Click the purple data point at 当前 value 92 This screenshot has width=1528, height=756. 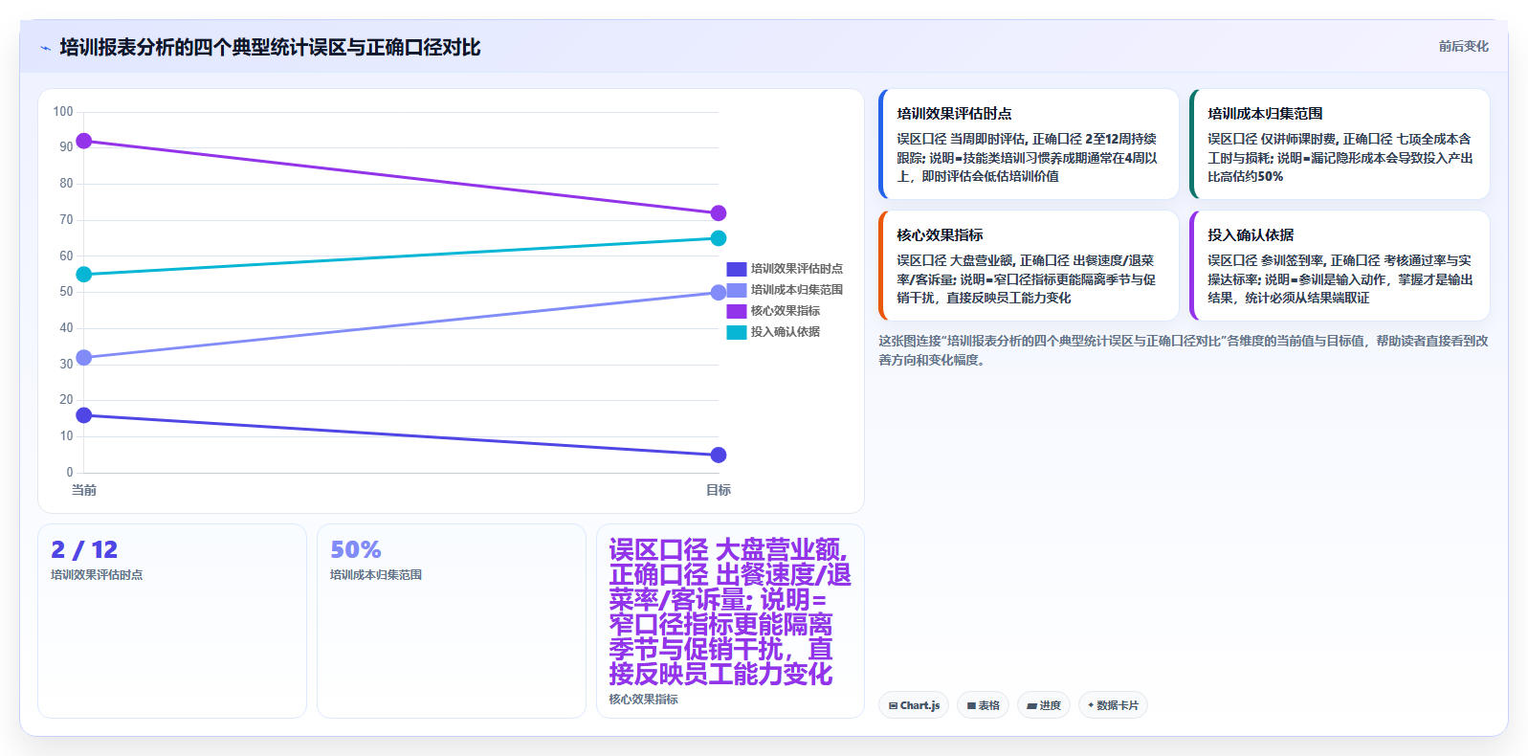tap(84, 141)
